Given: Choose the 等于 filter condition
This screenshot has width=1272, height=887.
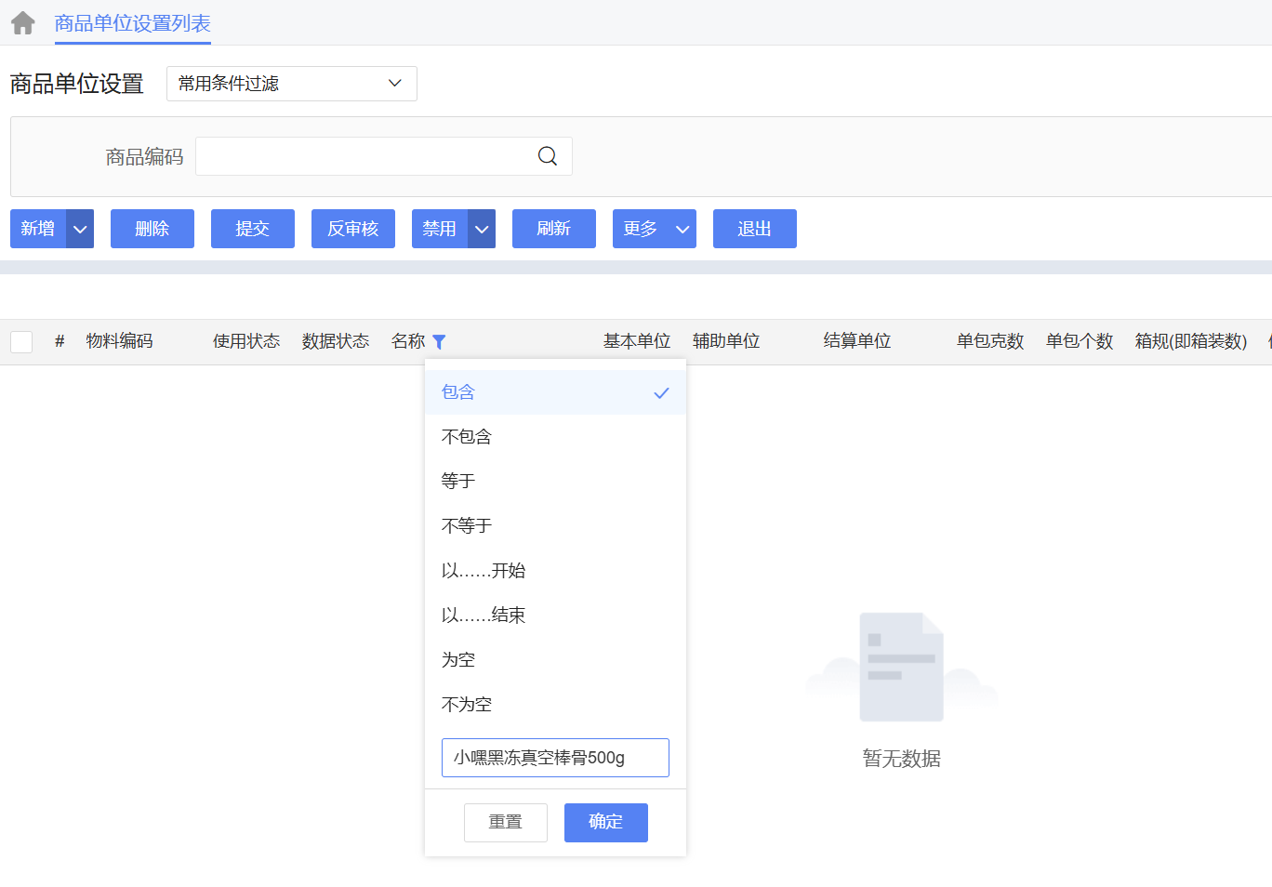Looking at the screenshot, I should [458, 482].
